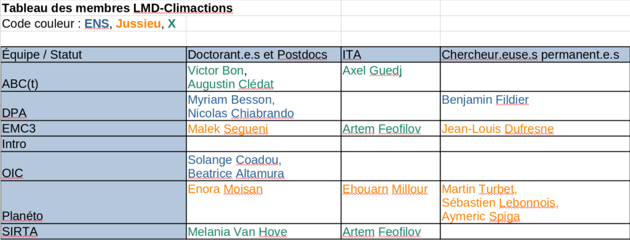This screenshot has height=240, width=630.
Task: Click the 'Code couleur' legend cell
Action: pyautogui.click(x=93, y=24)
